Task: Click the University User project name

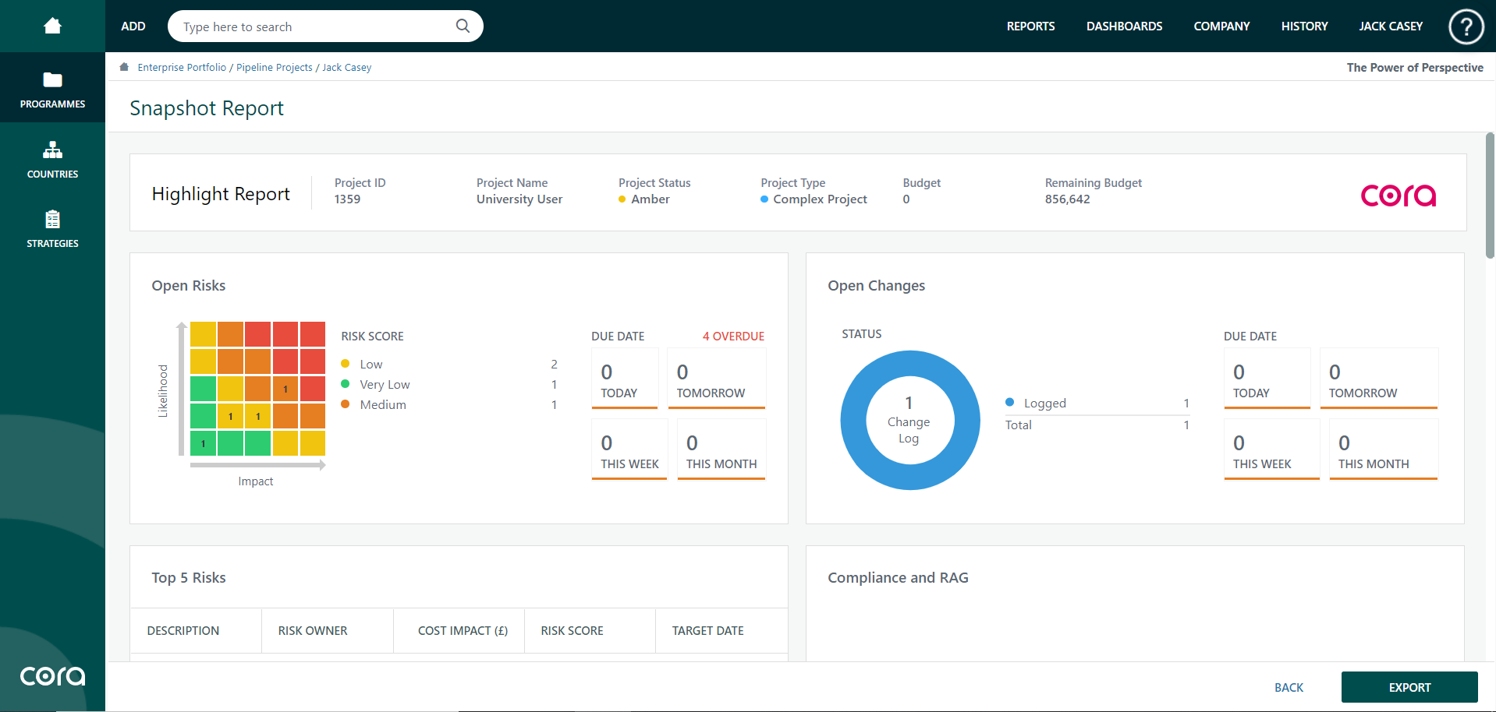Action: tap(519, 199)
